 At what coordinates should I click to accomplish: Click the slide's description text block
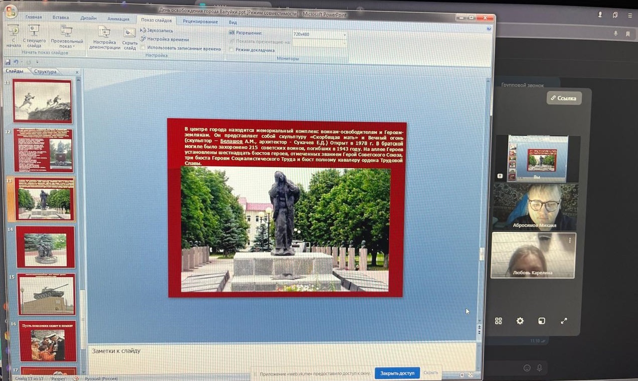(x=294, y=146)
